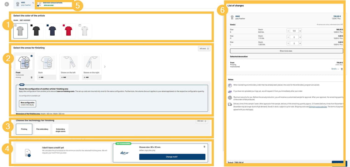Click the logo upload note icon

pos(230,92)
